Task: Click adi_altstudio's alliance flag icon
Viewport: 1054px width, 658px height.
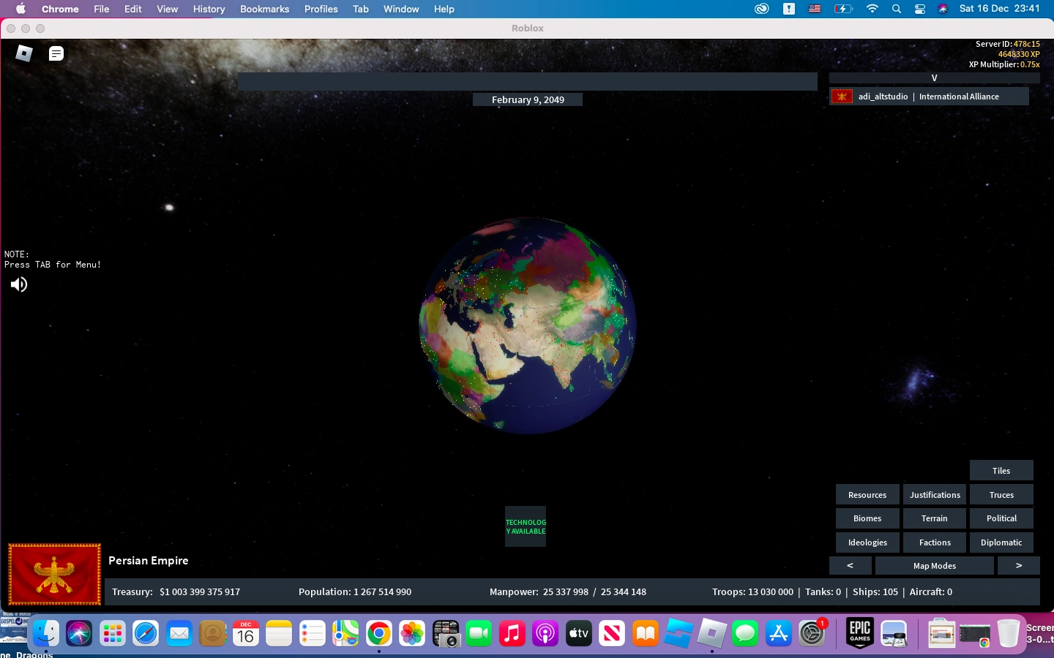Action: pyautogui.click(x=840, y=96)
